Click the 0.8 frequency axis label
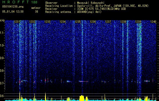This screenshot has height=101, width=159. (x=2, y=71)
